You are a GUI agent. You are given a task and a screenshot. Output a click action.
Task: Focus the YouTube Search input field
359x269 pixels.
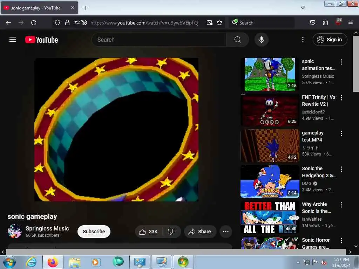click(159, 40)
